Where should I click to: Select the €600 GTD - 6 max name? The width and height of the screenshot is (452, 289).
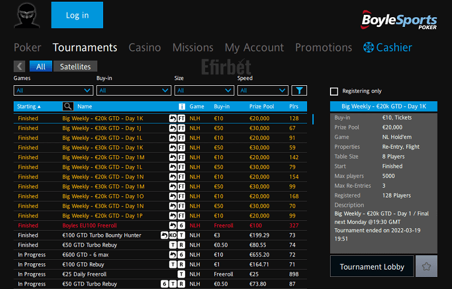click(85, 255)
